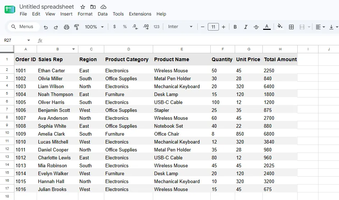Image resolution: width=339 pixels, height=200 pixels.
Task: Open the Data menu
Action: coord(102,14)
